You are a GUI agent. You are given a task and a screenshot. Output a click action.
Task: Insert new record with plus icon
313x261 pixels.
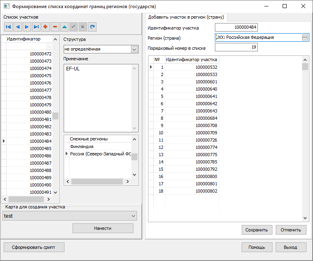(45, 27)
